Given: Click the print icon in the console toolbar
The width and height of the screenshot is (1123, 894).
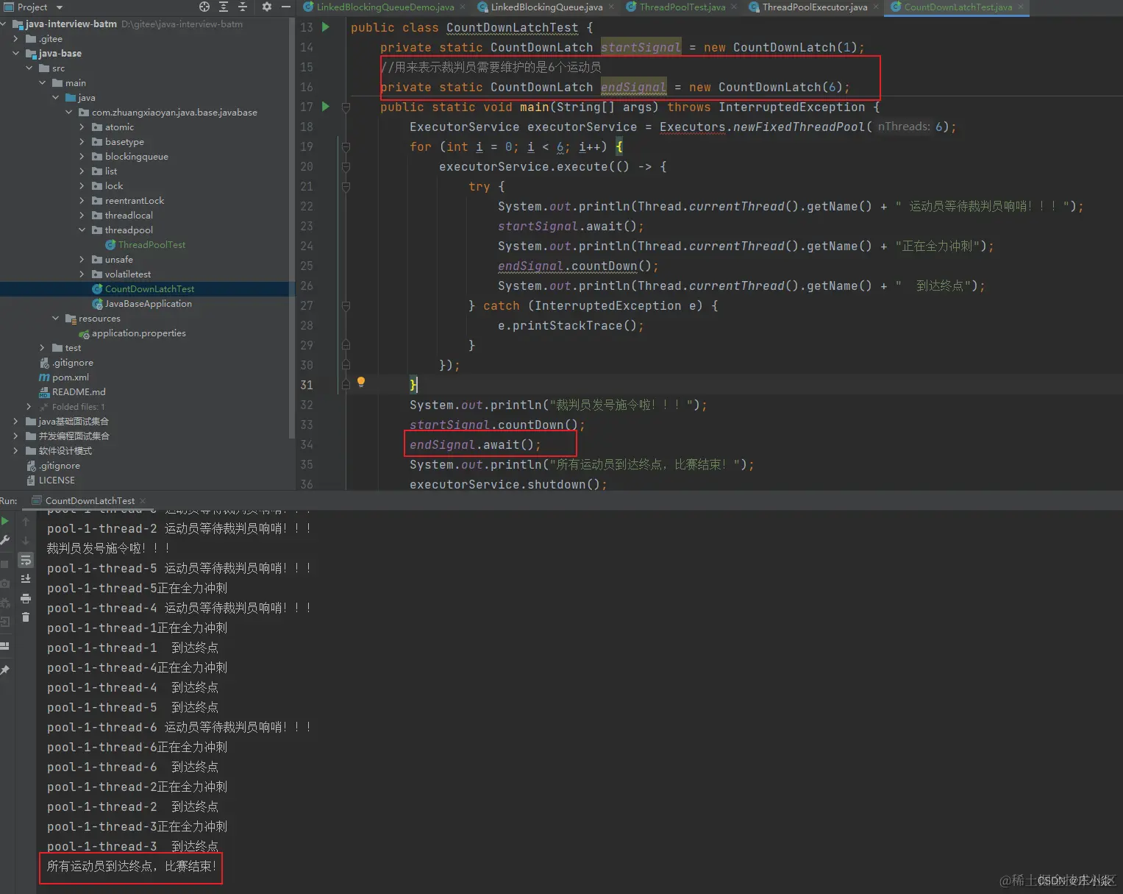Looking at the screenshot, I should pos(26,598).
